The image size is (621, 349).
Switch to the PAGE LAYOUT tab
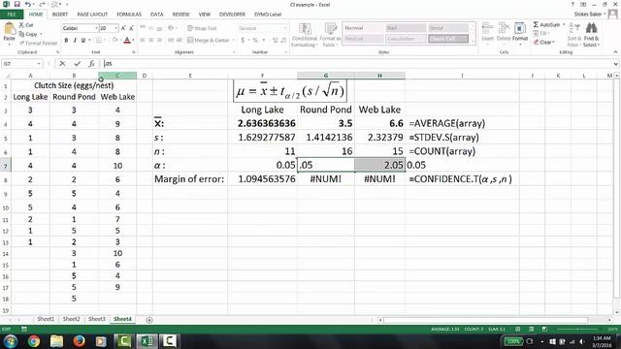click(92, 15)
